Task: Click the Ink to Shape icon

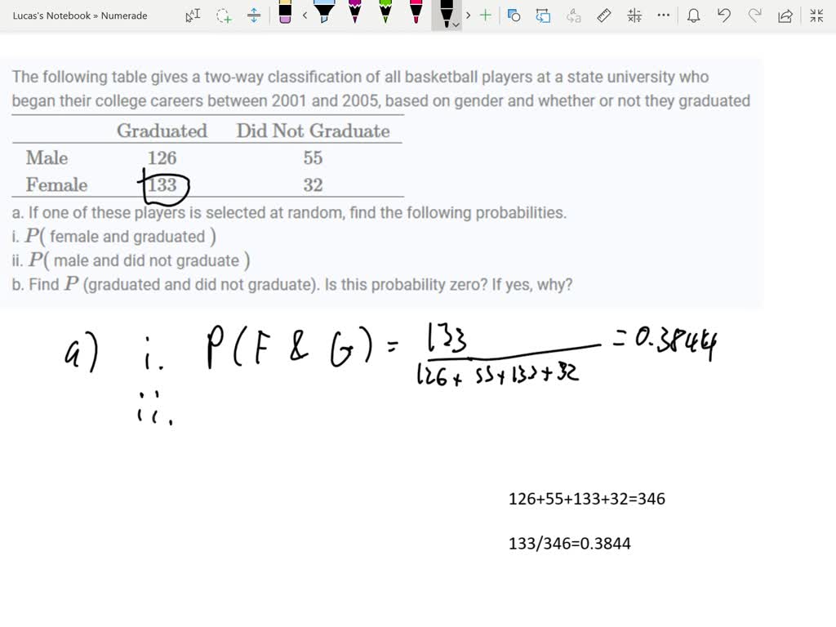Action: click(513, 15)
